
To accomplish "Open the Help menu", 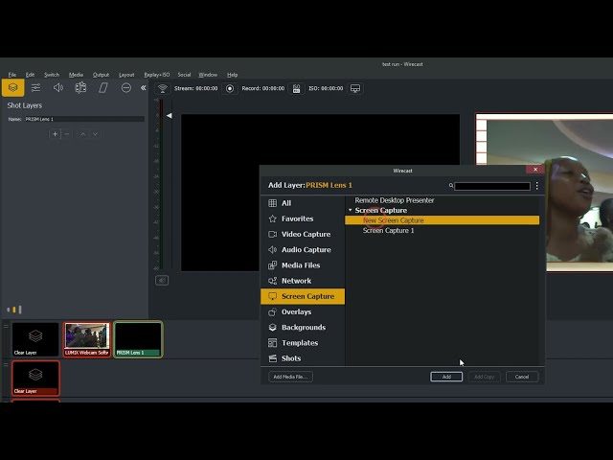I will [232, 75].
